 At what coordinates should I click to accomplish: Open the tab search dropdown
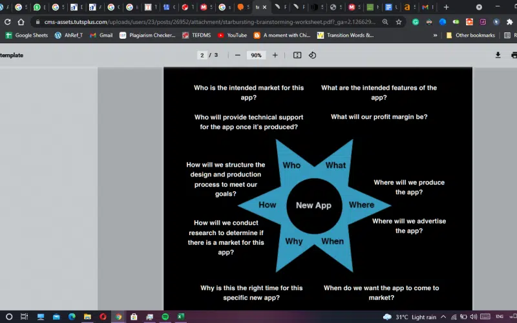479,7
